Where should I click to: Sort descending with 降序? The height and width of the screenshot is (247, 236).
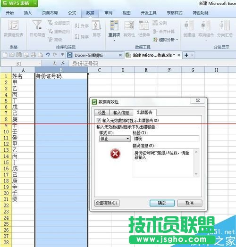[x=82, y=37]
